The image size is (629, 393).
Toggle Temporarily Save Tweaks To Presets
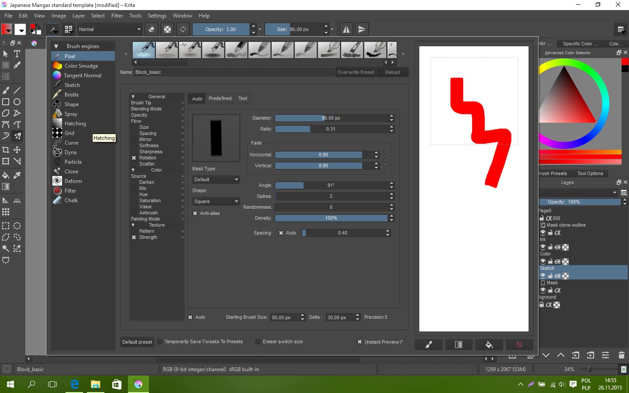point(160,341)
